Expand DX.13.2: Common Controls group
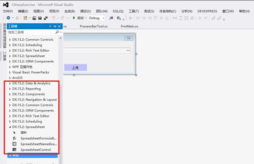The width and height of the screenshot is (254, 164). 10,40
